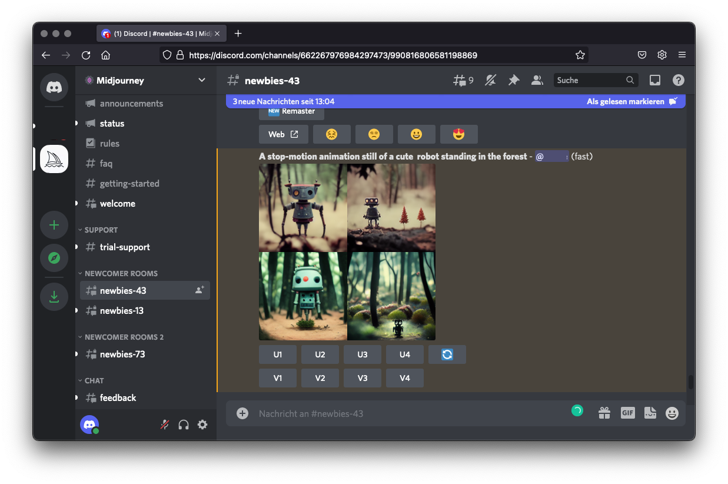Open the GIF picker
Viewport: 728px width, 484px height.
click(627, 413)
